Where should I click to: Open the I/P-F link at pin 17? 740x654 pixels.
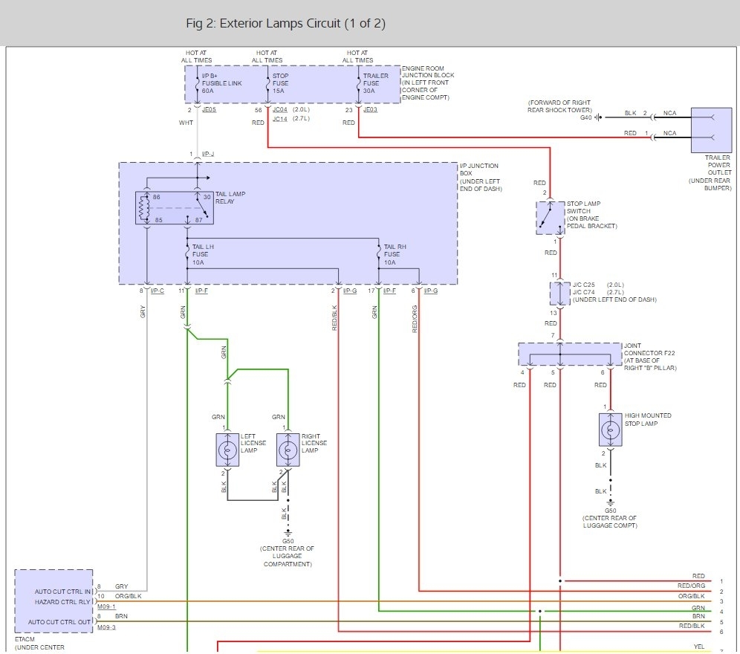click(x=390, y=291)
